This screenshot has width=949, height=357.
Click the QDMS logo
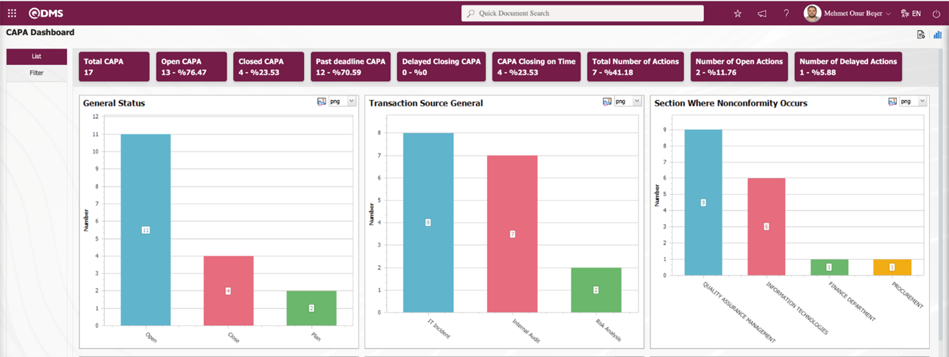tap(46, 13)
